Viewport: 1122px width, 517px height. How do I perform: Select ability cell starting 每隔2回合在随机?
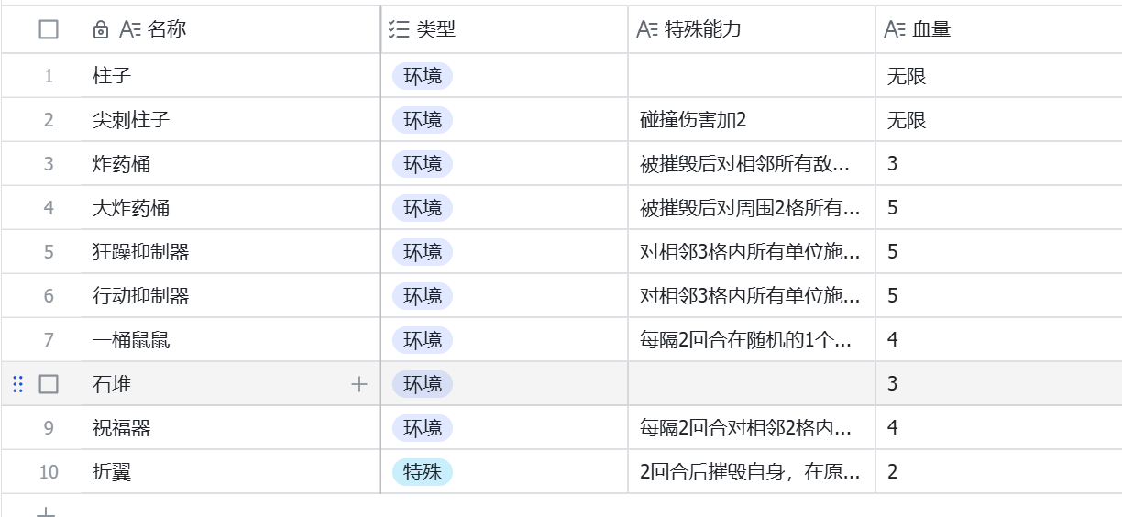(x=752, y=339)
